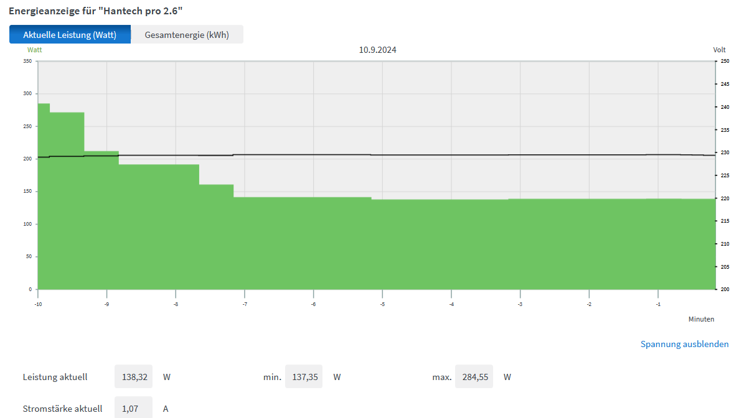The width and height of the screenshot is (739, 418).
Task: Switch to the Aktuelle Leistung (Watt) tab
Action: click(x=70, y=35)
